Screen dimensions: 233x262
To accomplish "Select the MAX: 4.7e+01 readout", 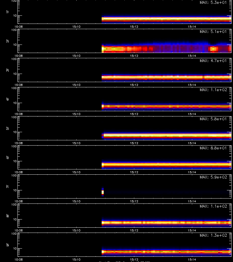I will [x=213, y=61].
